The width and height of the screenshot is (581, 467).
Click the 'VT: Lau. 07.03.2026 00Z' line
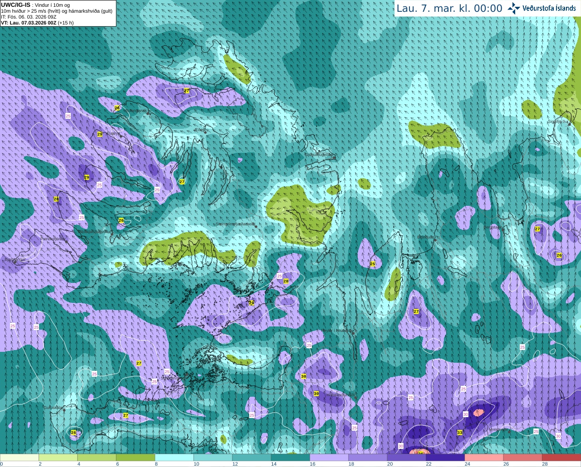[29, 23]
